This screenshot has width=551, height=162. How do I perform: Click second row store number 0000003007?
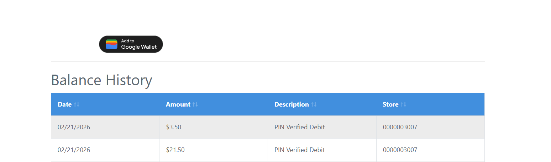click(x=400, y=150)
